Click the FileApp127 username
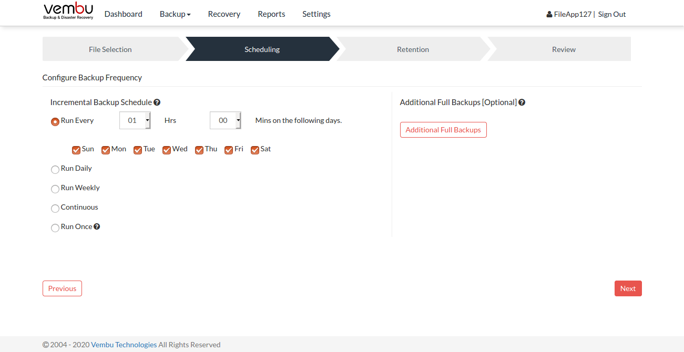 tap(573, 14)
